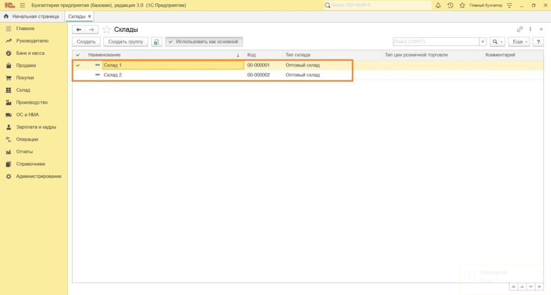Viewport: 551px width, 295px height.
Task: Open the history clock icon
Action: 450,5
